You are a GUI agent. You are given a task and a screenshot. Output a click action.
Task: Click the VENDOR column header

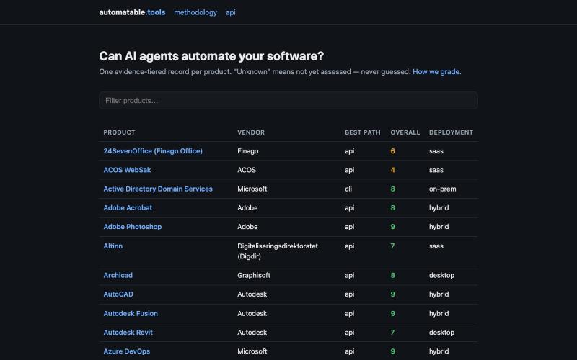(x=251, y=132)
